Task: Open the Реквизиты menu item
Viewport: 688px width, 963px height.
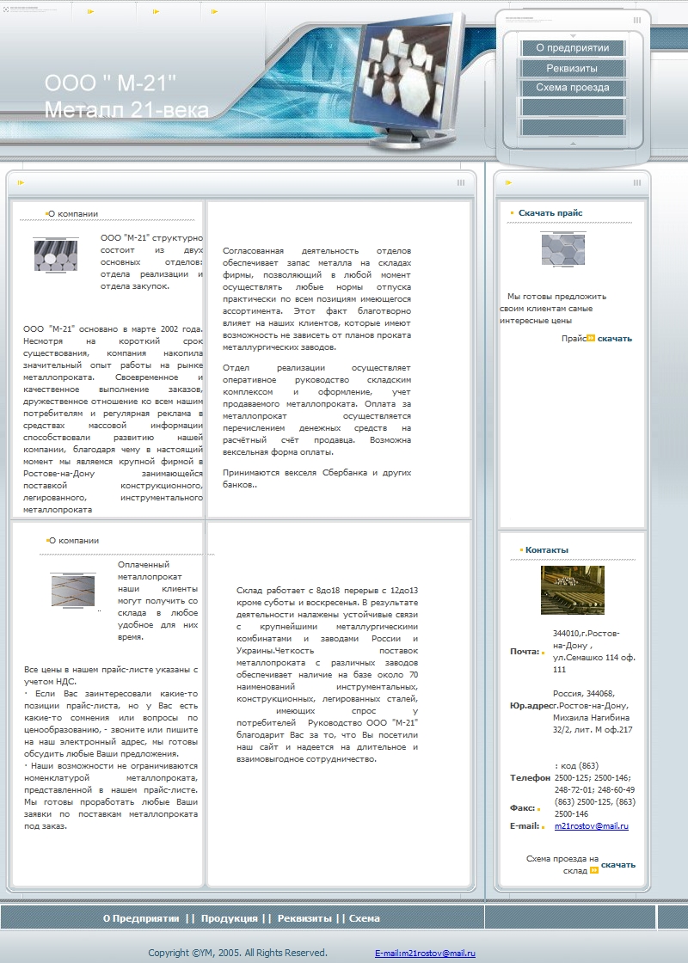Action: click(x=573, y=68)
